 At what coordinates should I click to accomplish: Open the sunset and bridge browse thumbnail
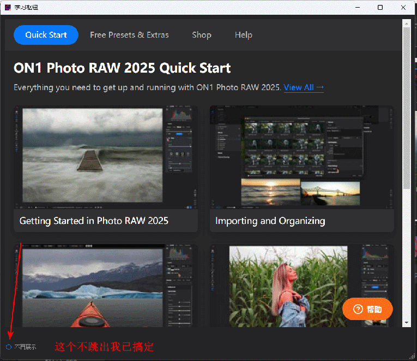click(301, 157)
